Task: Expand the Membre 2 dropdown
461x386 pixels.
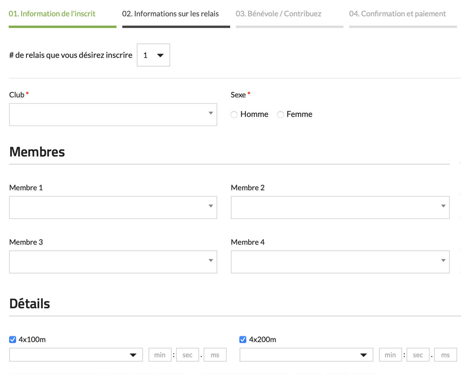Action: tap(340, 207)
